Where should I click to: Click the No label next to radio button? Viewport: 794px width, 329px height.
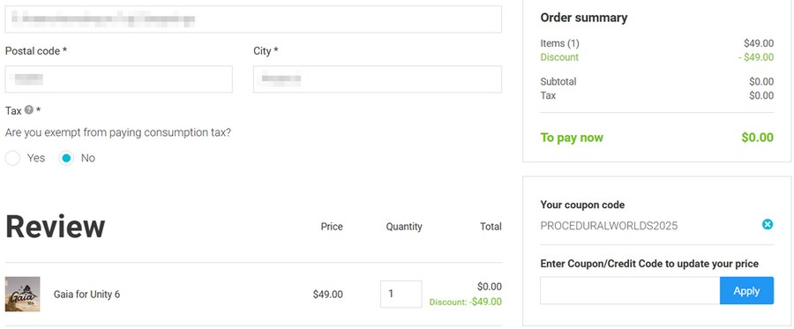tap(88, 159)
